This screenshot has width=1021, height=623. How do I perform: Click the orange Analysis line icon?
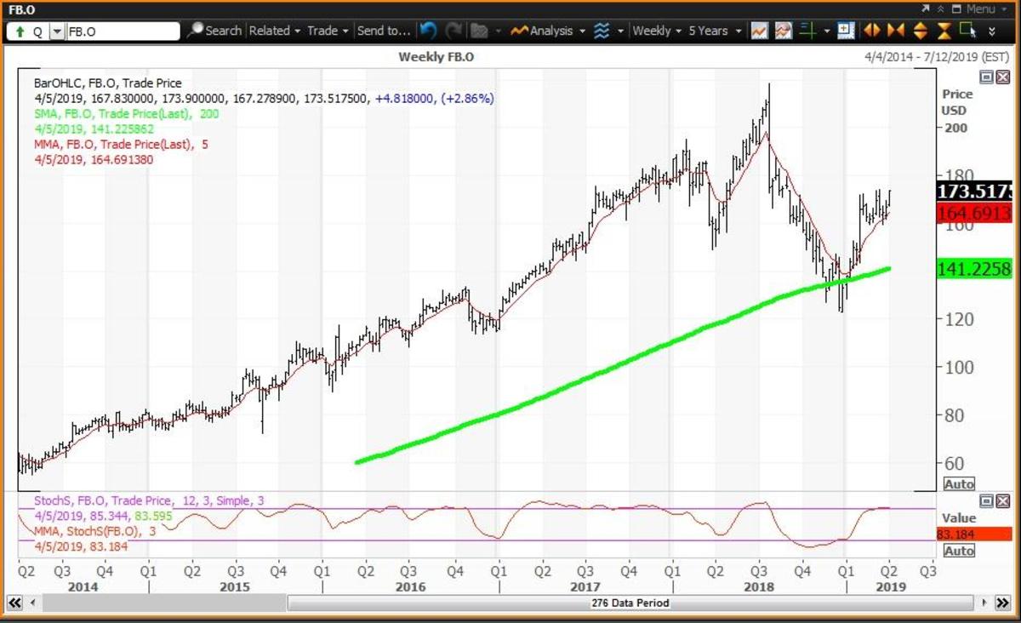tap(519, 31)
